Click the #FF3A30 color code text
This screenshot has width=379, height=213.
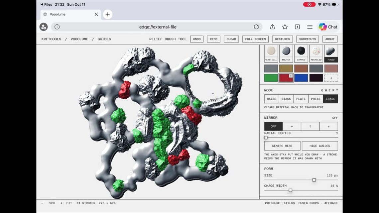(x=331, y=203)
